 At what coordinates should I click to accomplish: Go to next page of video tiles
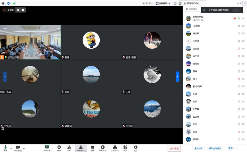coord(177,76)
